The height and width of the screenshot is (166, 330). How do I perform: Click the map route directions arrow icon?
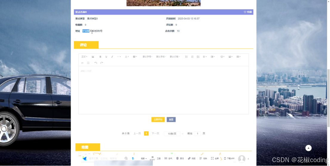(x=133, y=159)
